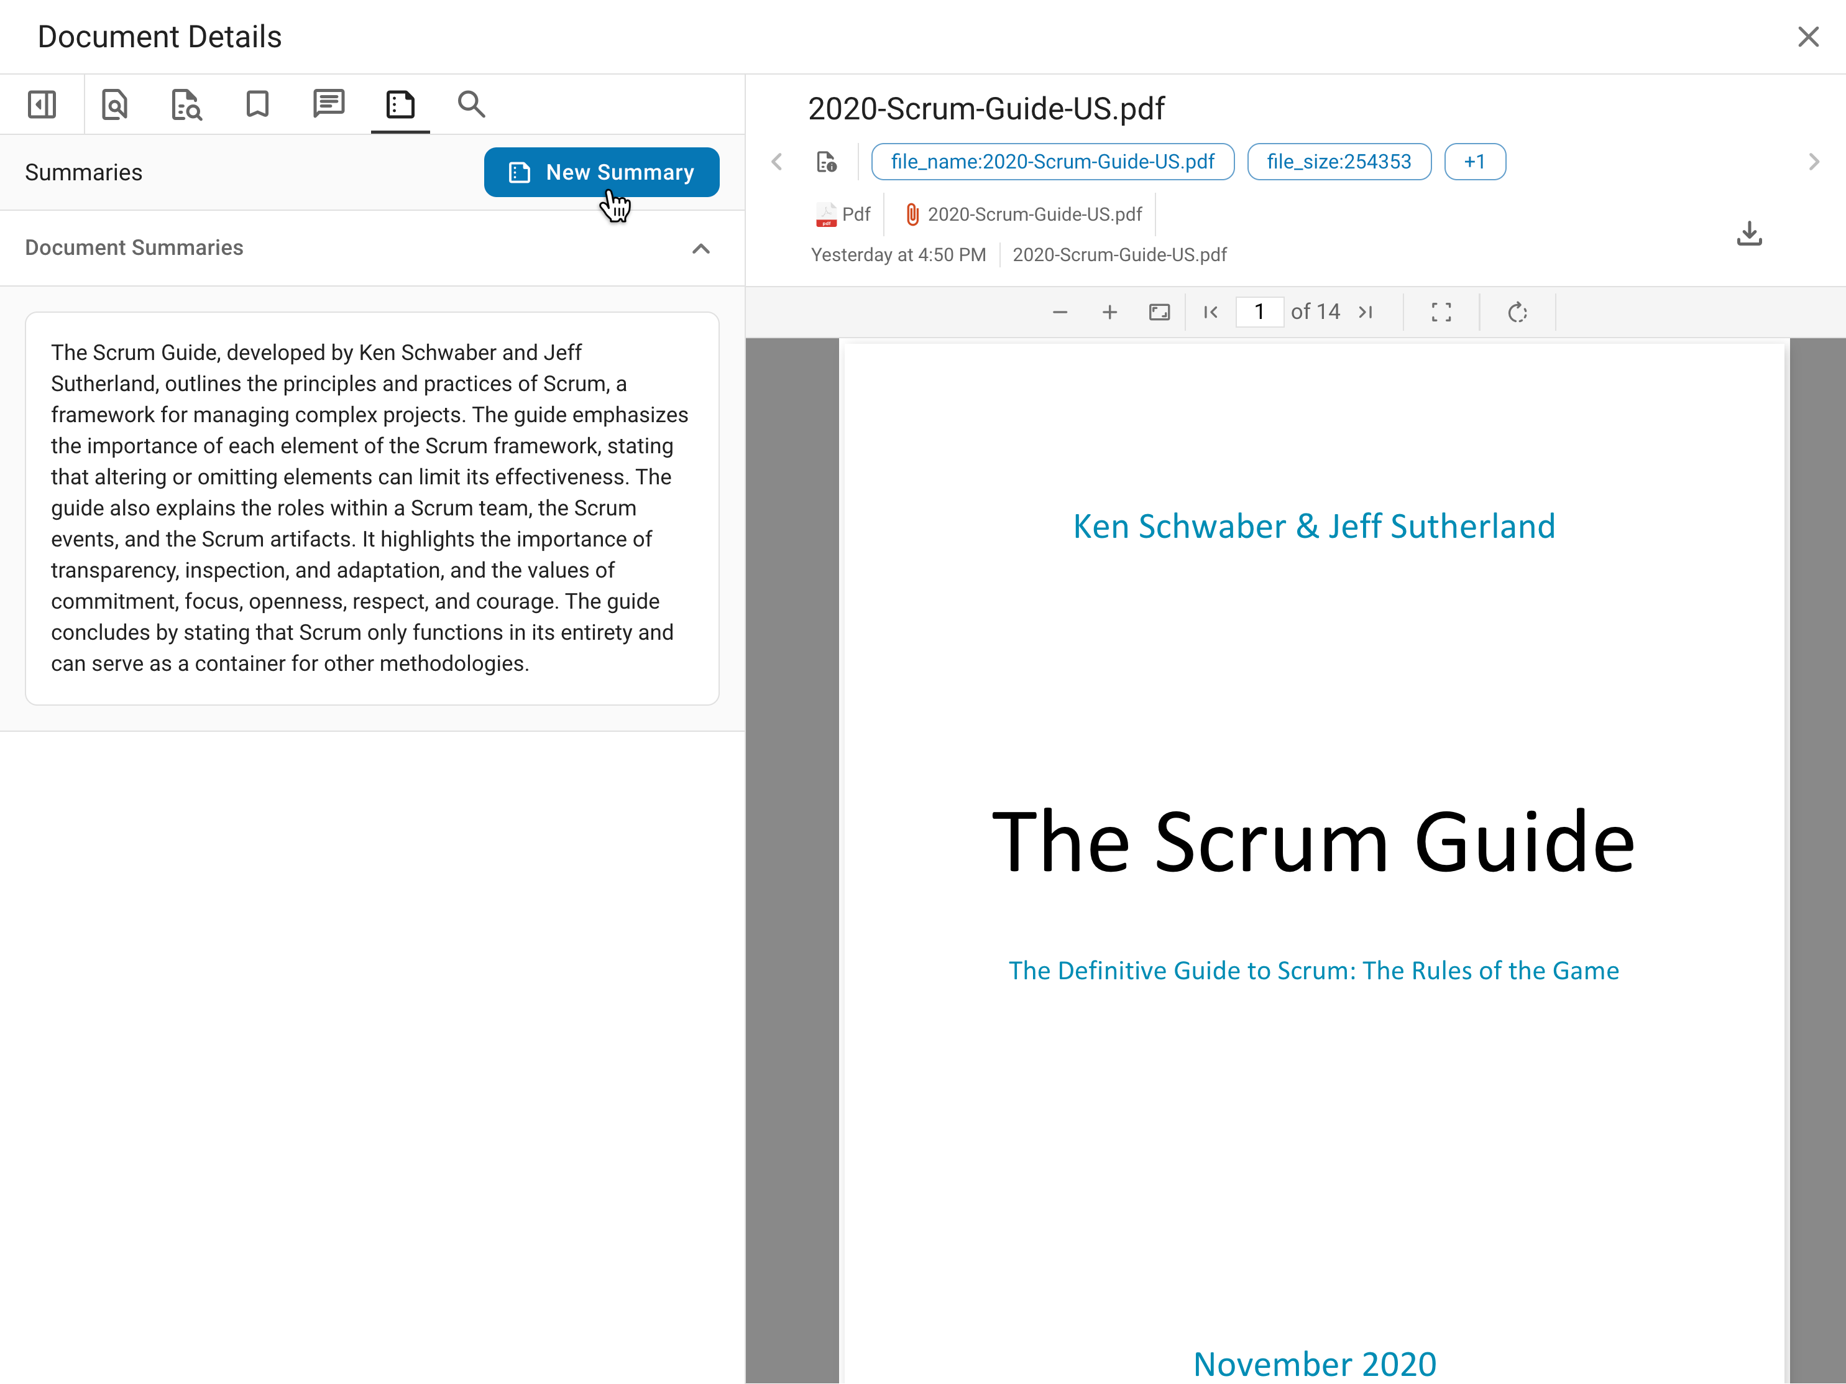This screenshot has height=1384, width=1846.
Task: Rotate the PDF page
Action: pos(1517,312)
